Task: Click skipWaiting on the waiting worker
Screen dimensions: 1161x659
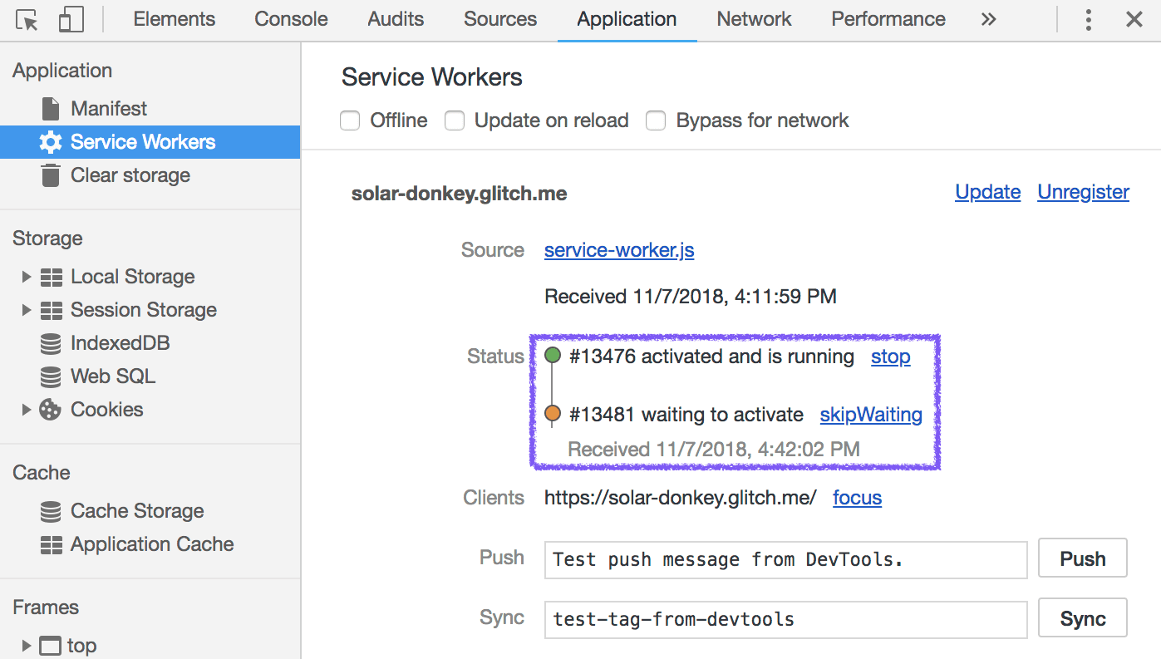Action: click(x=870, y=414)
